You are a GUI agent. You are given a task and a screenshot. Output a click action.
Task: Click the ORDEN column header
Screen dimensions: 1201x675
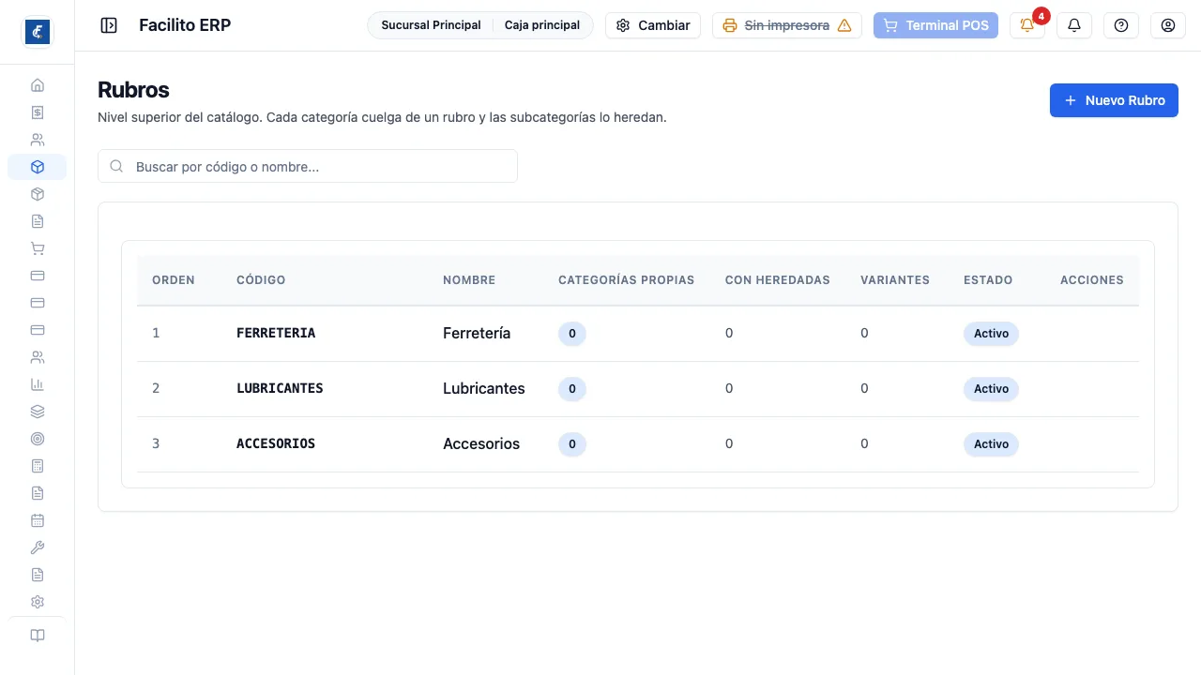click(x=174, y=279)
